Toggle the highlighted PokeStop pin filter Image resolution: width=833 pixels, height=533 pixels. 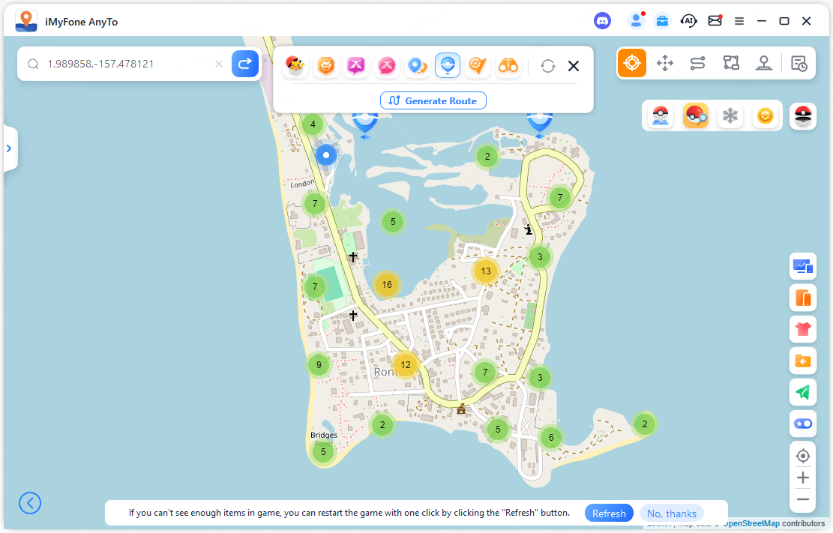(x=448, y=66)
